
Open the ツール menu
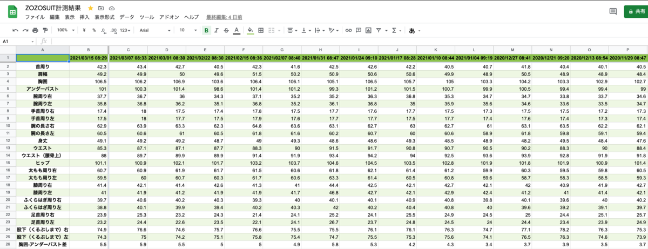[147, 17]
